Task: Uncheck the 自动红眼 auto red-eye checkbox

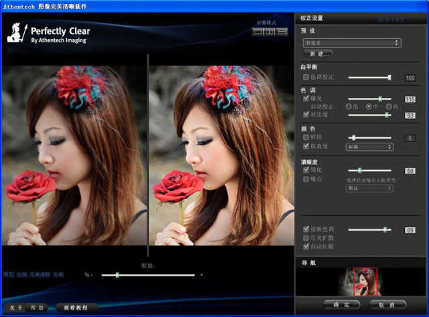Action: 306,247
